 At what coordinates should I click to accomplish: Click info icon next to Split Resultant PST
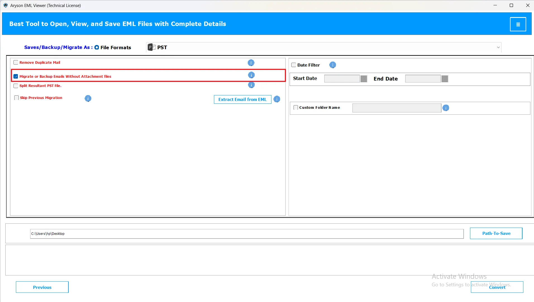tap(251, 85)
